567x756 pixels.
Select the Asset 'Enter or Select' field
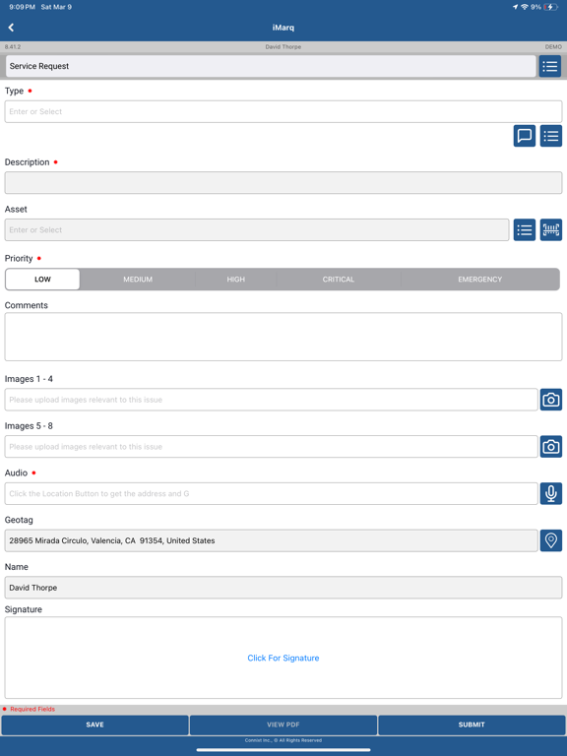[257, 230]
